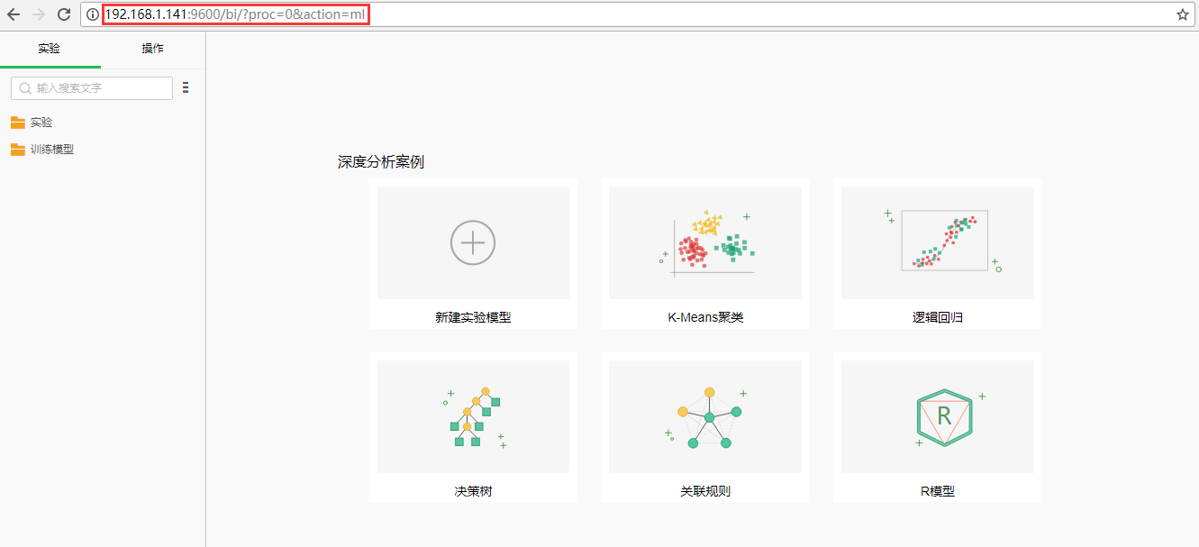
Task: Open the R model hexagon icon
Action: click(944, 417)
